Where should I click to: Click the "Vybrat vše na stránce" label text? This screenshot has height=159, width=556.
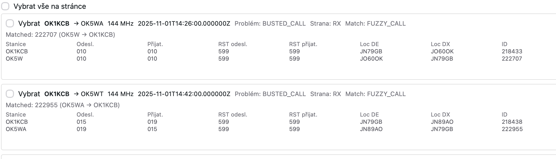(50, 6)
